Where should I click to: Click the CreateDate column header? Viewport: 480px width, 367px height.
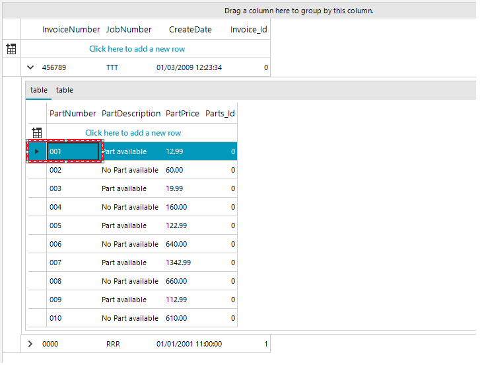[x=190, y=30]
